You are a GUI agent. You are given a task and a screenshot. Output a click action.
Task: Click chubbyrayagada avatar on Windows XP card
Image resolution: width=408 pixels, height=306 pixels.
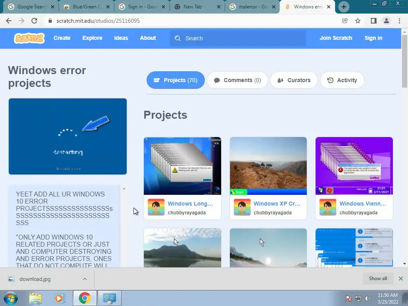(x=242, y=207)
